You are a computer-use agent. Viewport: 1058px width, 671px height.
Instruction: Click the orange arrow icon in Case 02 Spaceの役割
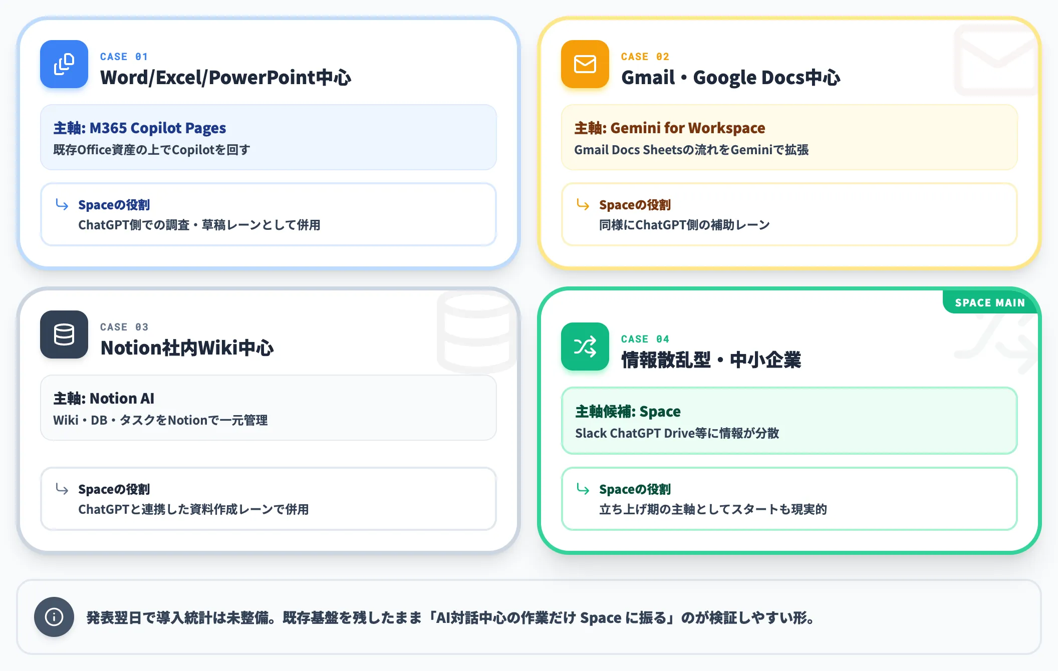[x=583, y=204]
